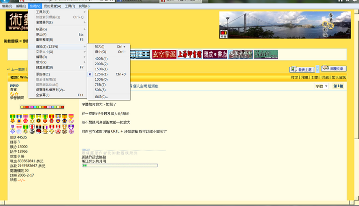Viewport: 359px width, 206px height.
Task: Click the 發表主題 new topic button
Action: [302, 69]
